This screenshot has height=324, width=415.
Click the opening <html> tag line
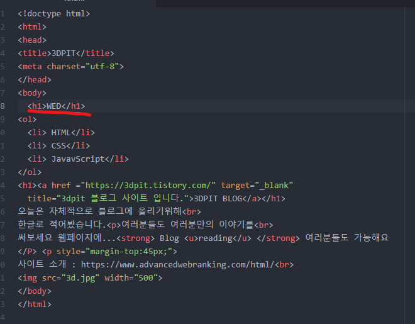pyautogui.click(x=32, y=26)
